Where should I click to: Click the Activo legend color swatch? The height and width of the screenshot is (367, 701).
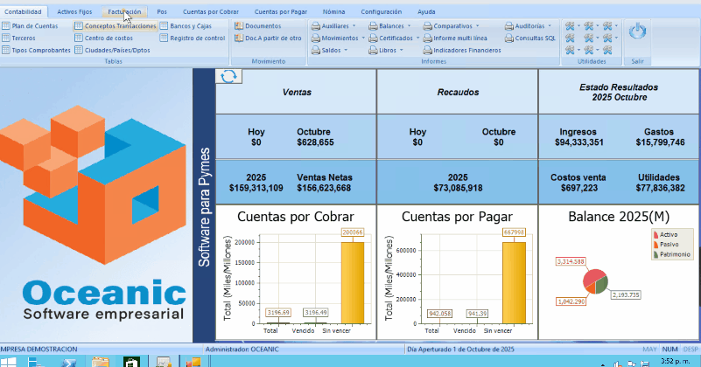pos(655,234)
